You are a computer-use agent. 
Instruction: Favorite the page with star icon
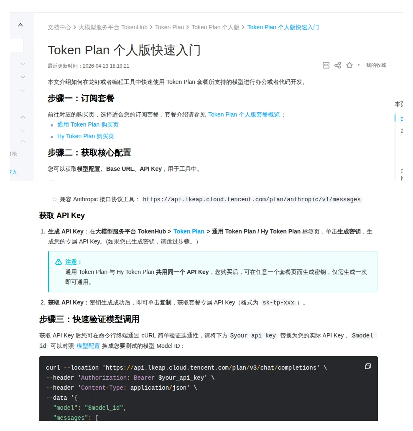click(349, 65)
